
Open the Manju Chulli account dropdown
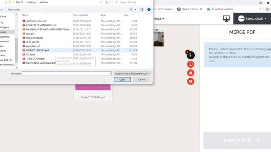[252, 19]
